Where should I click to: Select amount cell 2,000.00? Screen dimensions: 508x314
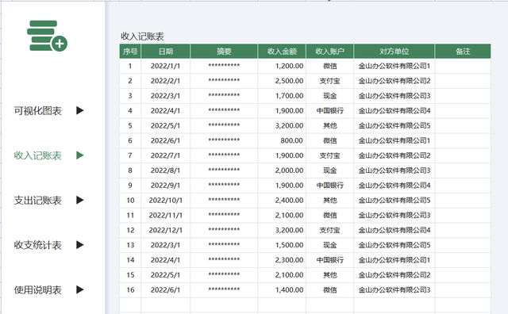(282, 170)
